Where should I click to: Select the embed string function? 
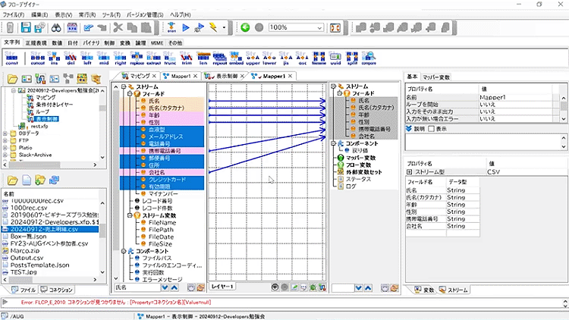[x=236, y=58]
